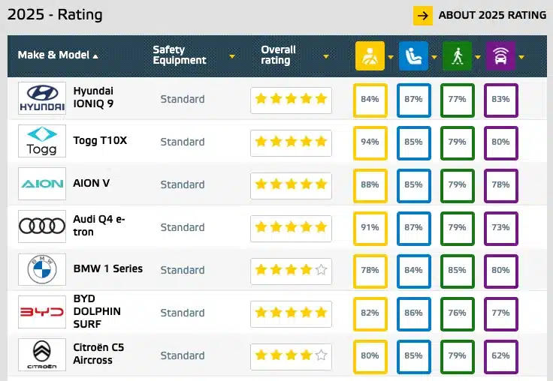Click the 84% child score for BMW 1 Series

tap(414, 271)
